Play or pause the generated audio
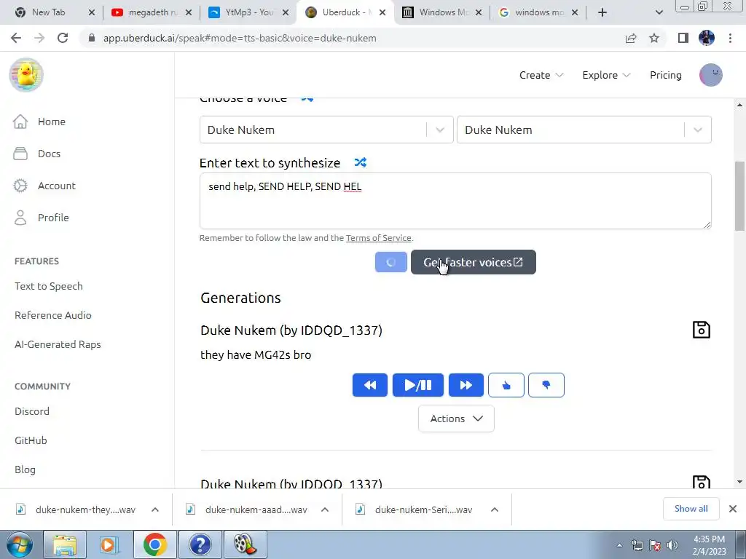Viewport: 746px width, 559px height. pos(417,385)
